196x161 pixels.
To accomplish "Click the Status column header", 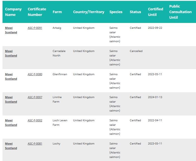I will point(135,12).
